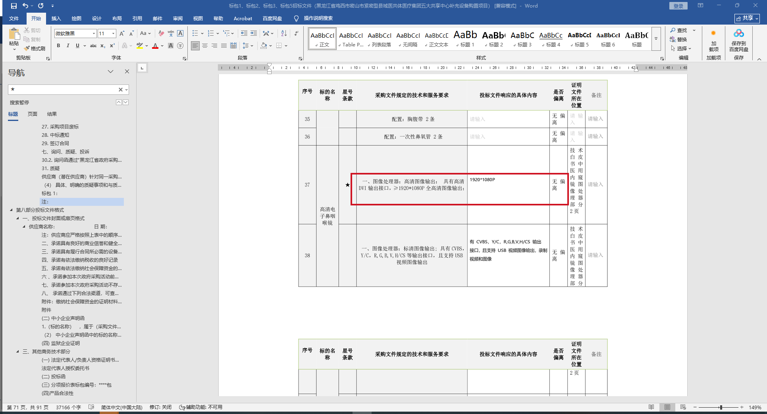Increase font size with the grow font icon
The width and height of the screenshot is (767, 414).
click(122, 33)
